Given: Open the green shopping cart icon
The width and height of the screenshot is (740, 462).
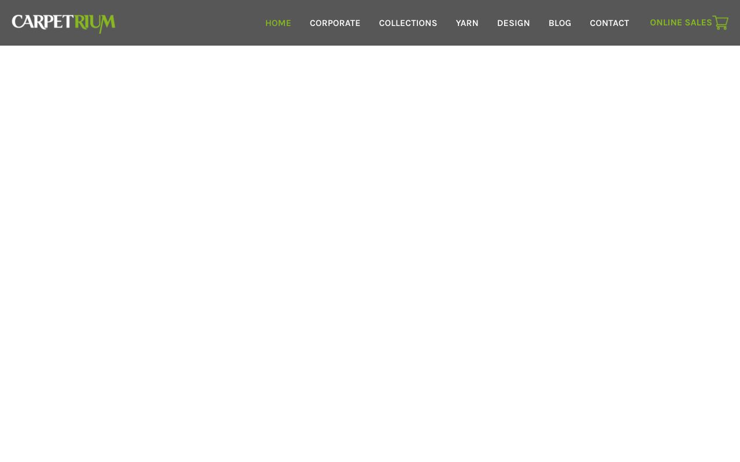Looking at the screenshot, I should click(x=720, y=23).
